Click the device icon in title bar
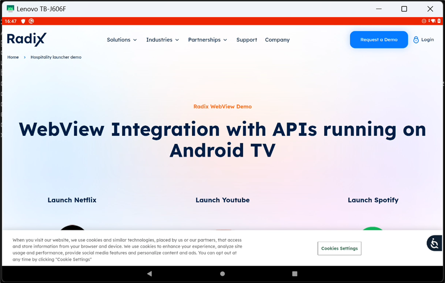Viewport: 445px width, 283px height. tap(10, 8)
